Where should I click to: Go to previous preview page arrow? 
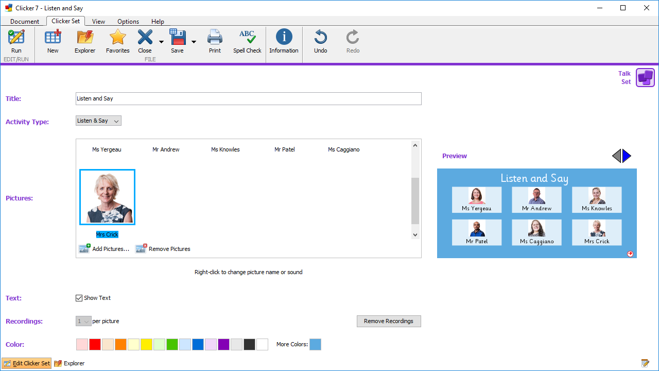[616, 156]
